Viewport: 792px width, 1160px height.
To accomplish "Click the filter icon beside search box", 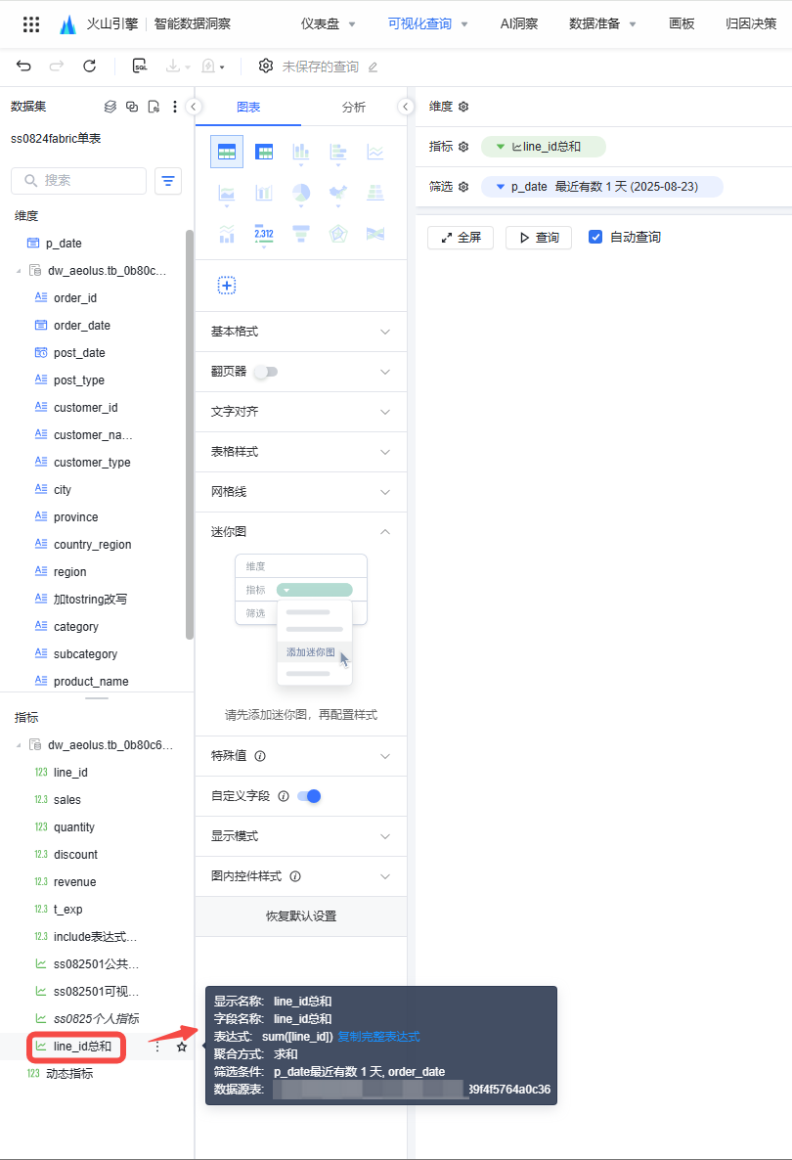I will point(168,181).
